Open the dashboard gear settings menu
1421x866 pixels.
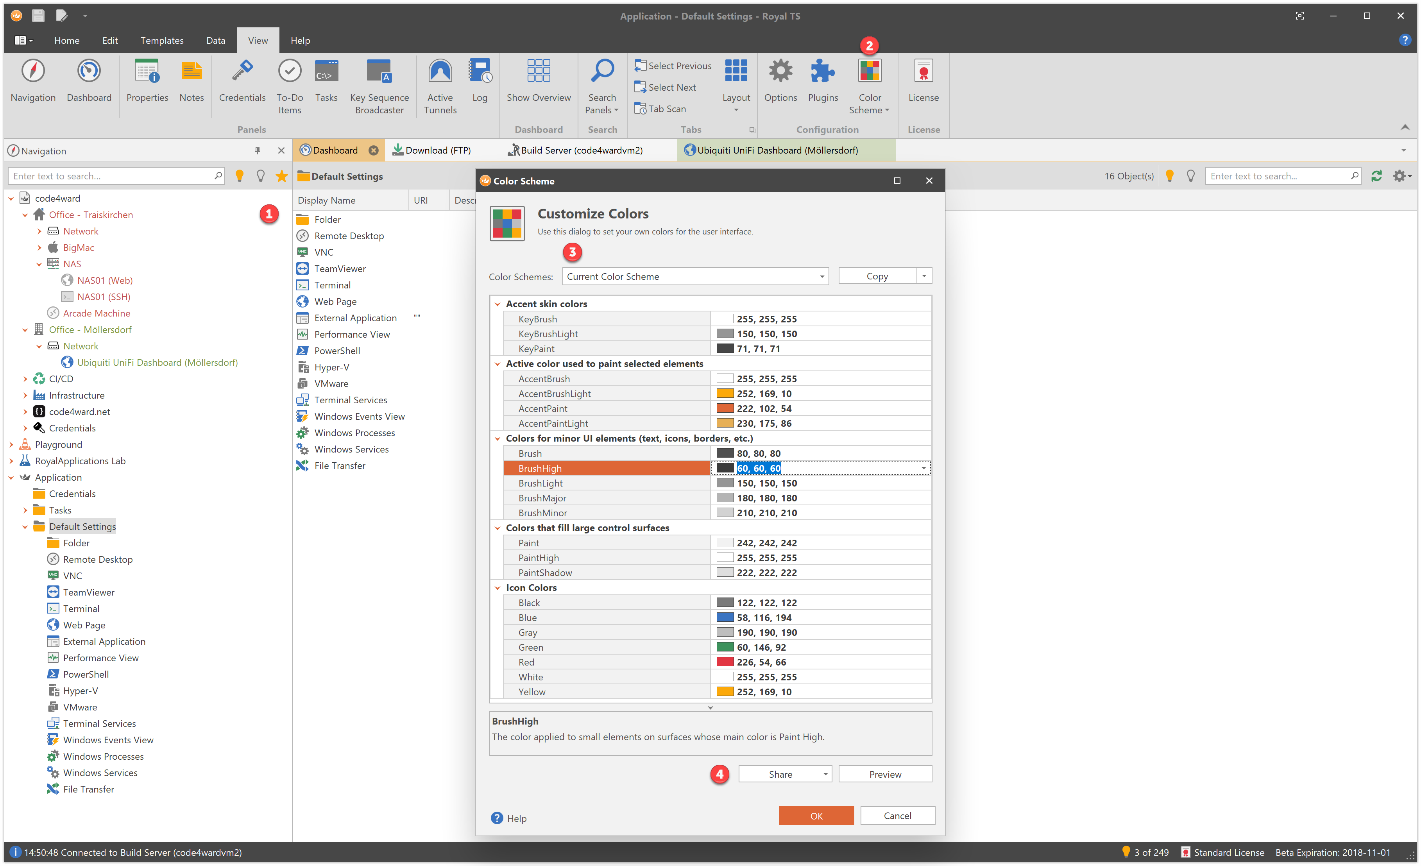pyautogui.click(x=1401, y=176)
